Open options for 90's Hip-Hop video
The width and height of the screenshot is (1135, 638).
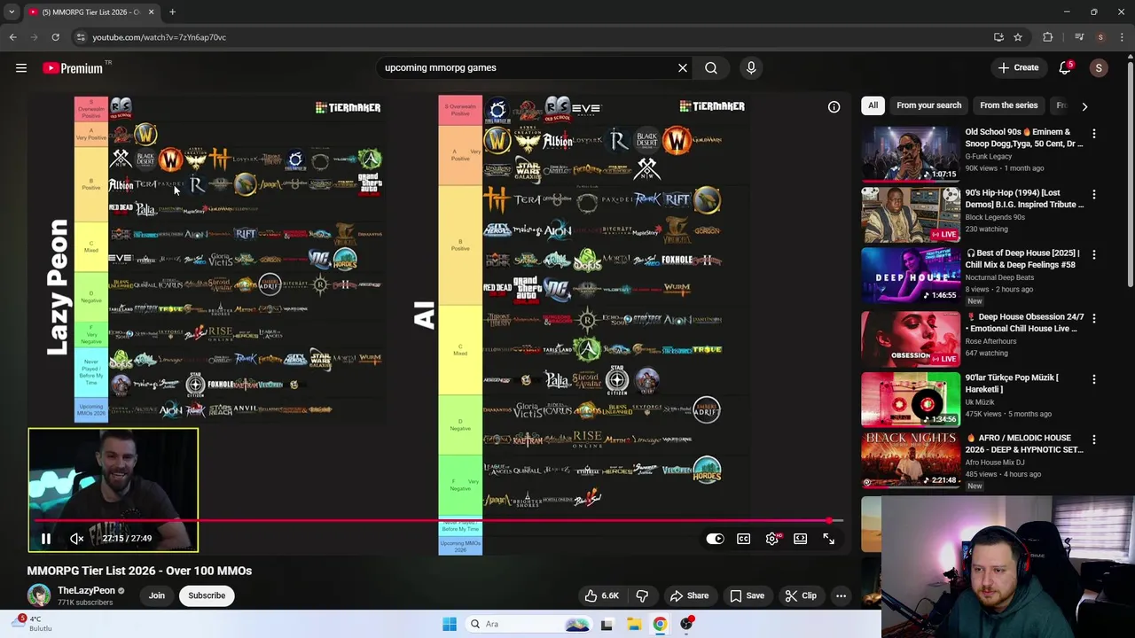point(1093,194)
